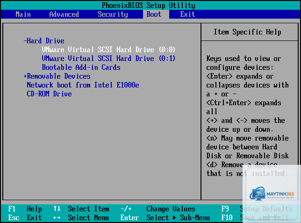Image resolution: width=301 pixels, height=223 pixels.
Task: Select VMware Virtual SCSI Hard Drive (0:0)
Action: coord(108,50)
